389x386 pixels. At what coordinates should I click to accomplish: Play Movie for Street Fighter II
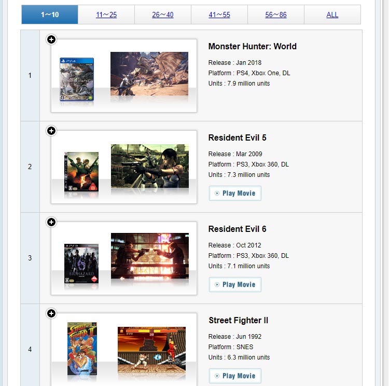click(x=235, y=376)
